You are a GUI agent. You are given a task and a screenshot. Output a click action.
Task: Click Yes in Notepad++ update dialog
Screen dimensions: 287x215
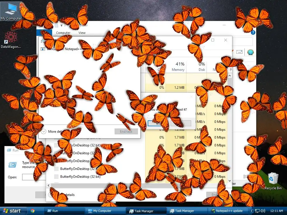(x=158, y=123)
